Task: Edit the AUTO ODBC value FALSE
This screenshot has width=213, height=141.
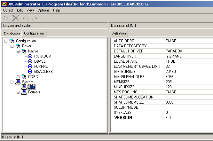Action: coord(189,41)
